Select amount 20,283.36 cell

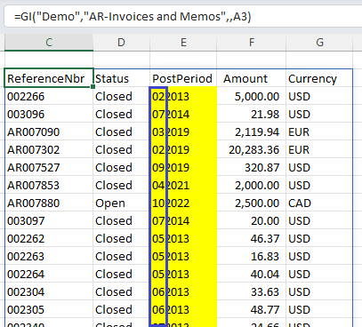[252, 149]
